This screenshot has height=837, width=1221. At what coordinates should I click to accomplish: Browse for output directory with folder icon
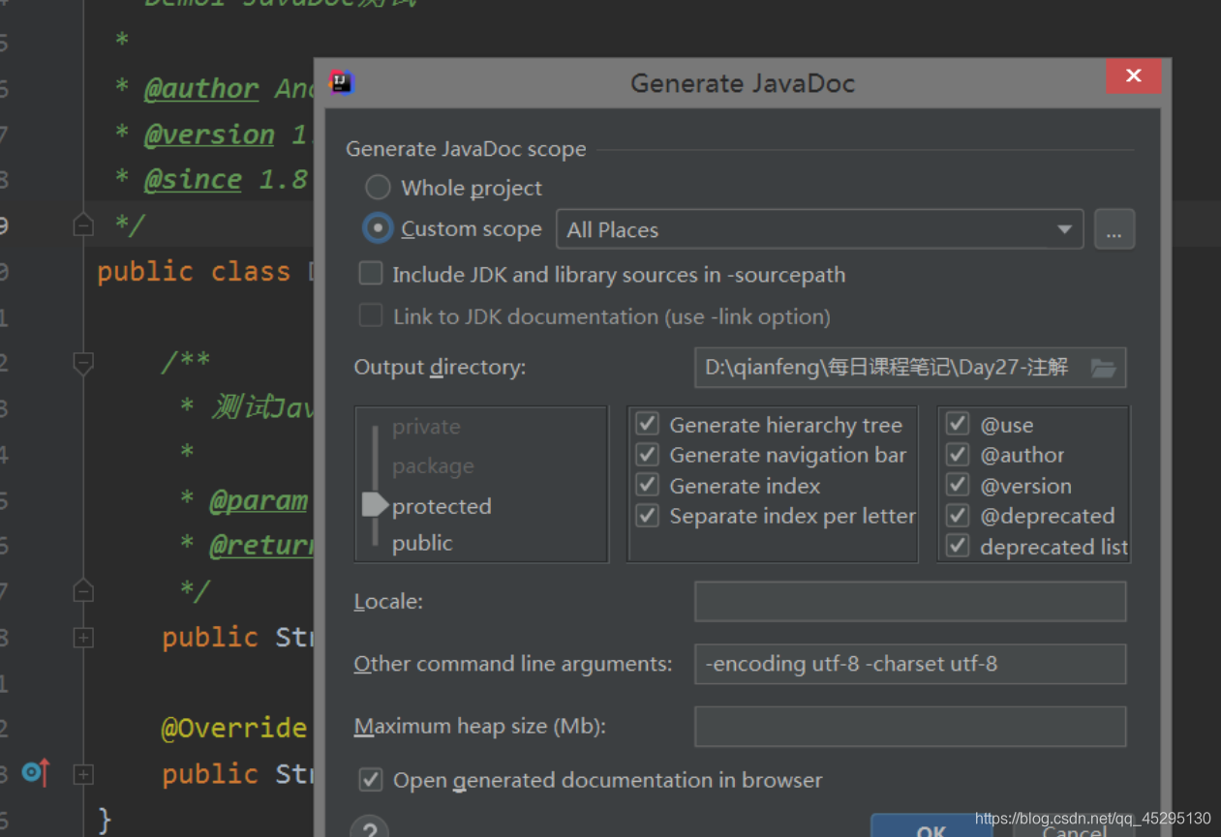pyautogui.click(x=1103, y=368)
